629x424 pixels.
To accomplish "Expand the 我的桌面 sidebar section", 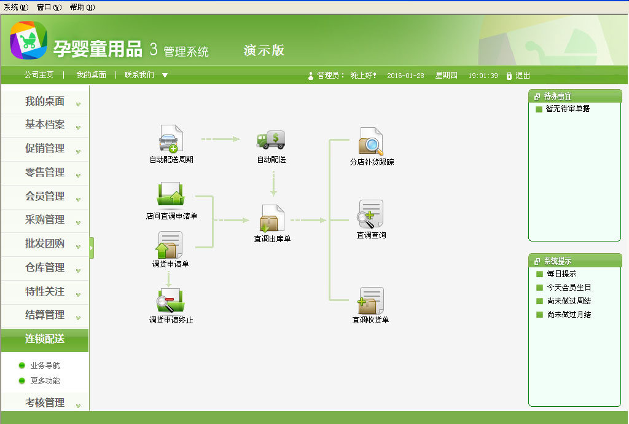I will coord(45,101).
